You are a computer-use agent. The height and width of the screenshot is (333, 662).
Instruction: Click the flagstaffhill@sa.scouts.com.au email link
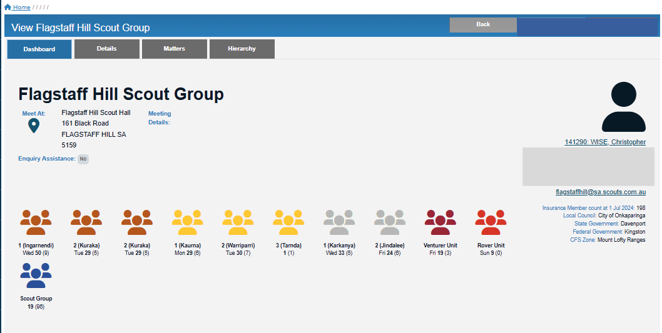[600, 192]
